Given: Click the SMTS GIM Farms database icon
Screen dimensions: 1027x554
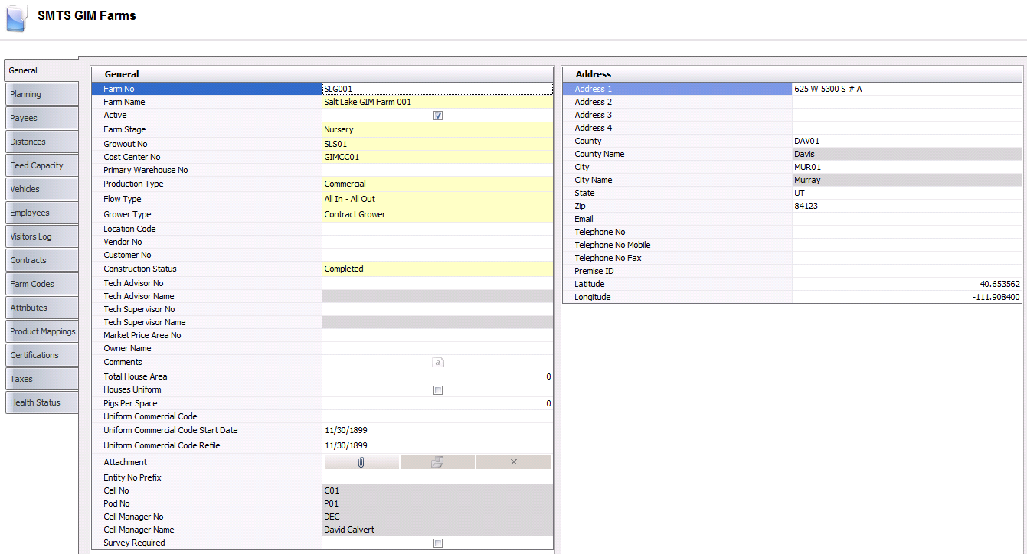Looking at the screenshot, I should pyautogui.click(x=16, y=18).
